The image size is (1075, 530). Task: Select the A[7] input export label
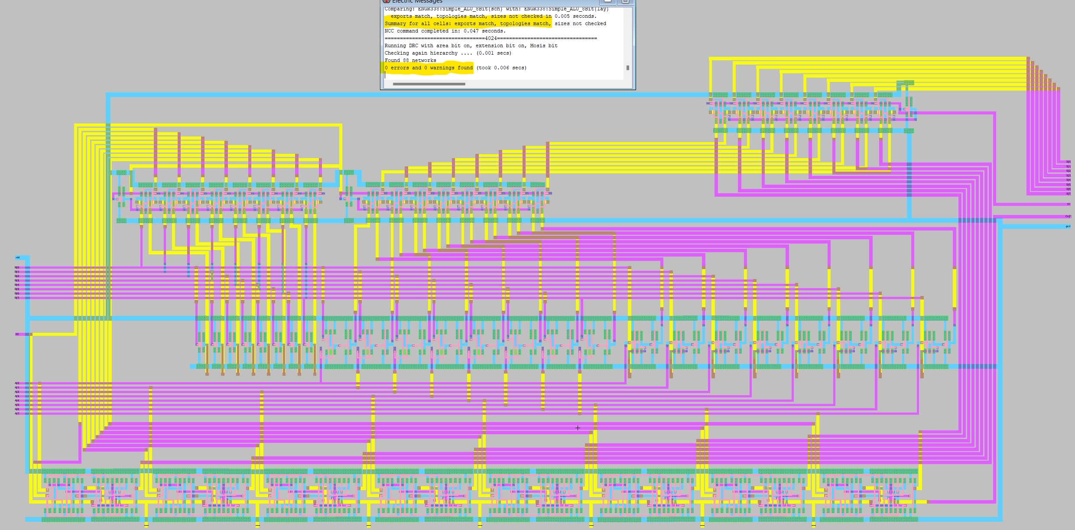17,413
